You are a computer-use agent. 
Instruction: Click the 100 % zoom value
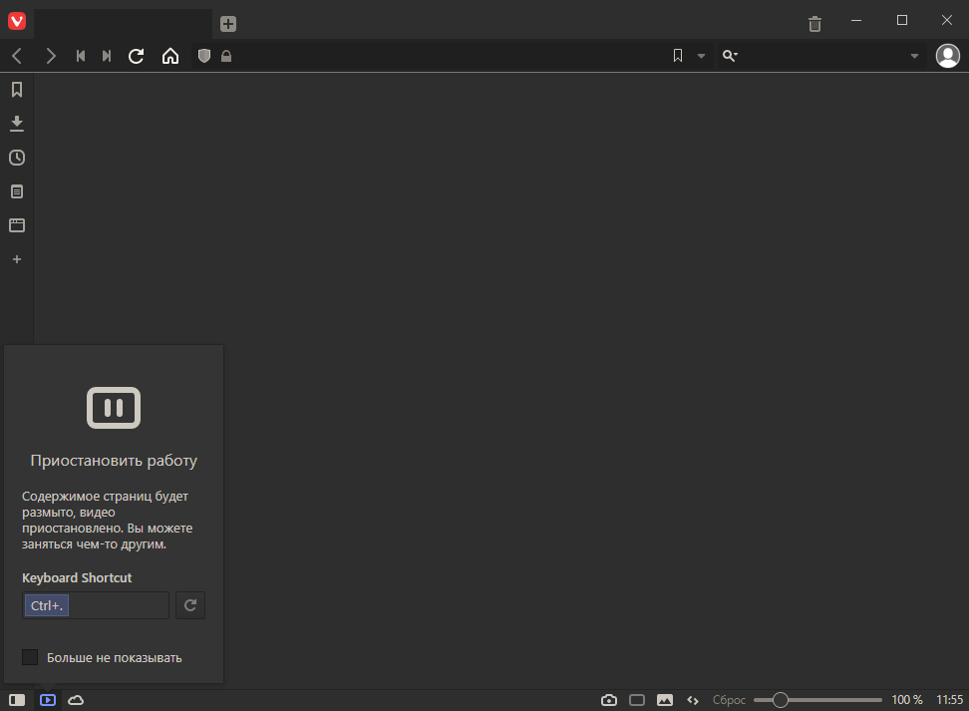[906, 700]
